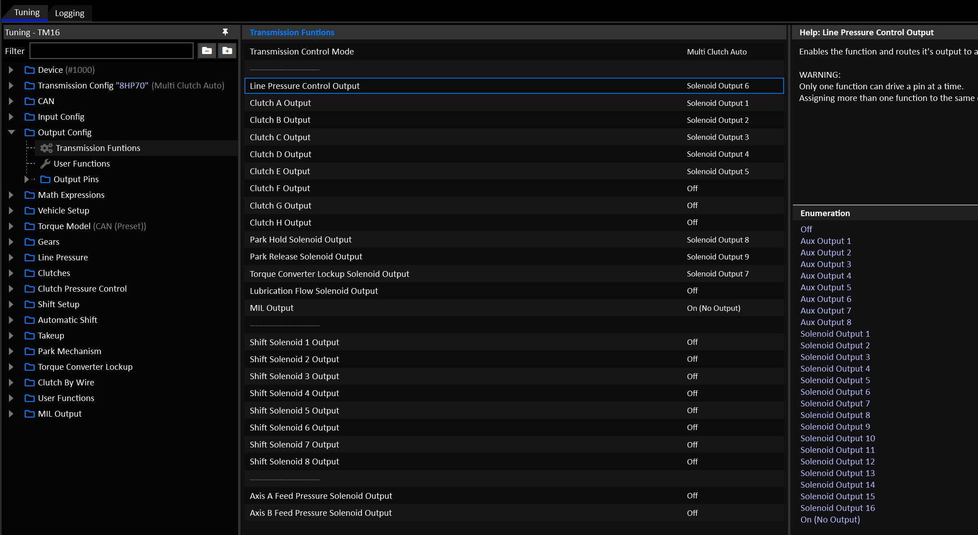This screenshot has width=978, height=535.
Task: Choose Solenoid Output 10 in Enumeration list
Action: tap(838, 438)
